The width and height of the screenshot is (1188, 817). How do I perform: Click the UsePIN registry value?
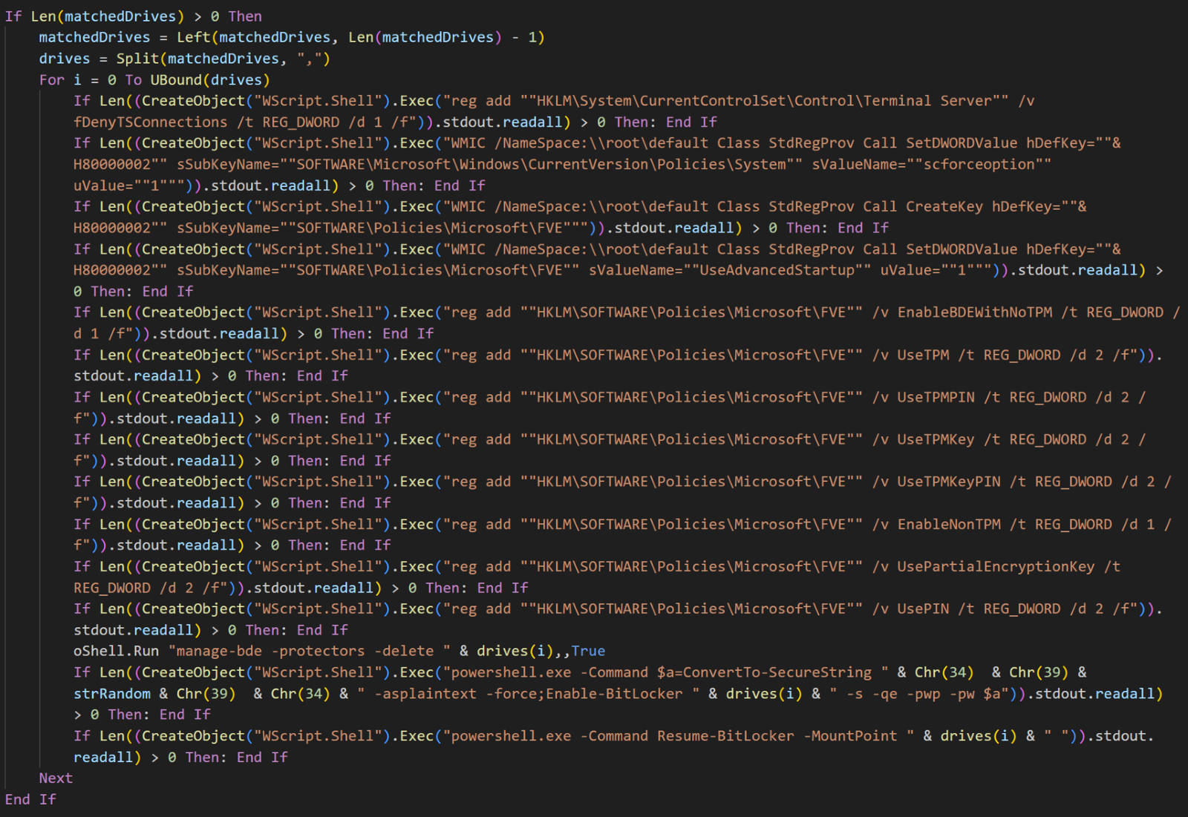pos(922,608)
